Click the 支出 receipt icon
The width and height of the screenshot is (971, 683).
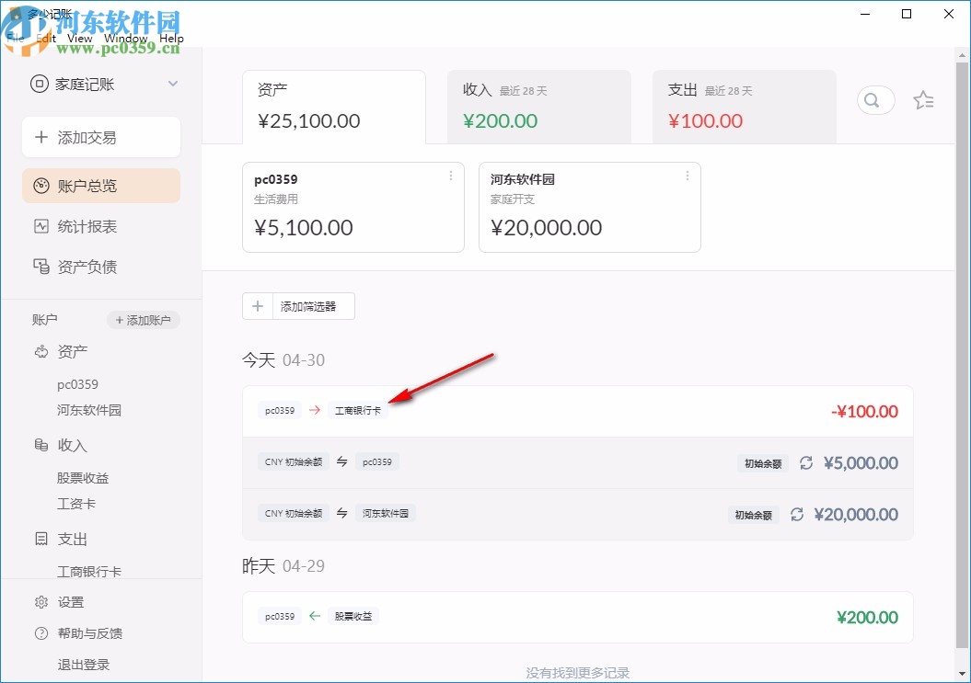(x=40, y=539)
